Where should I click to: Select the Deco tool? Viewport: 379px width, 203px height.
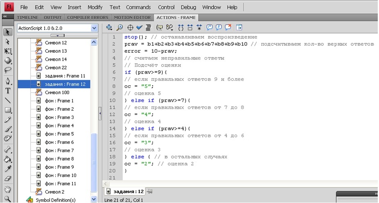coord(8,138)
